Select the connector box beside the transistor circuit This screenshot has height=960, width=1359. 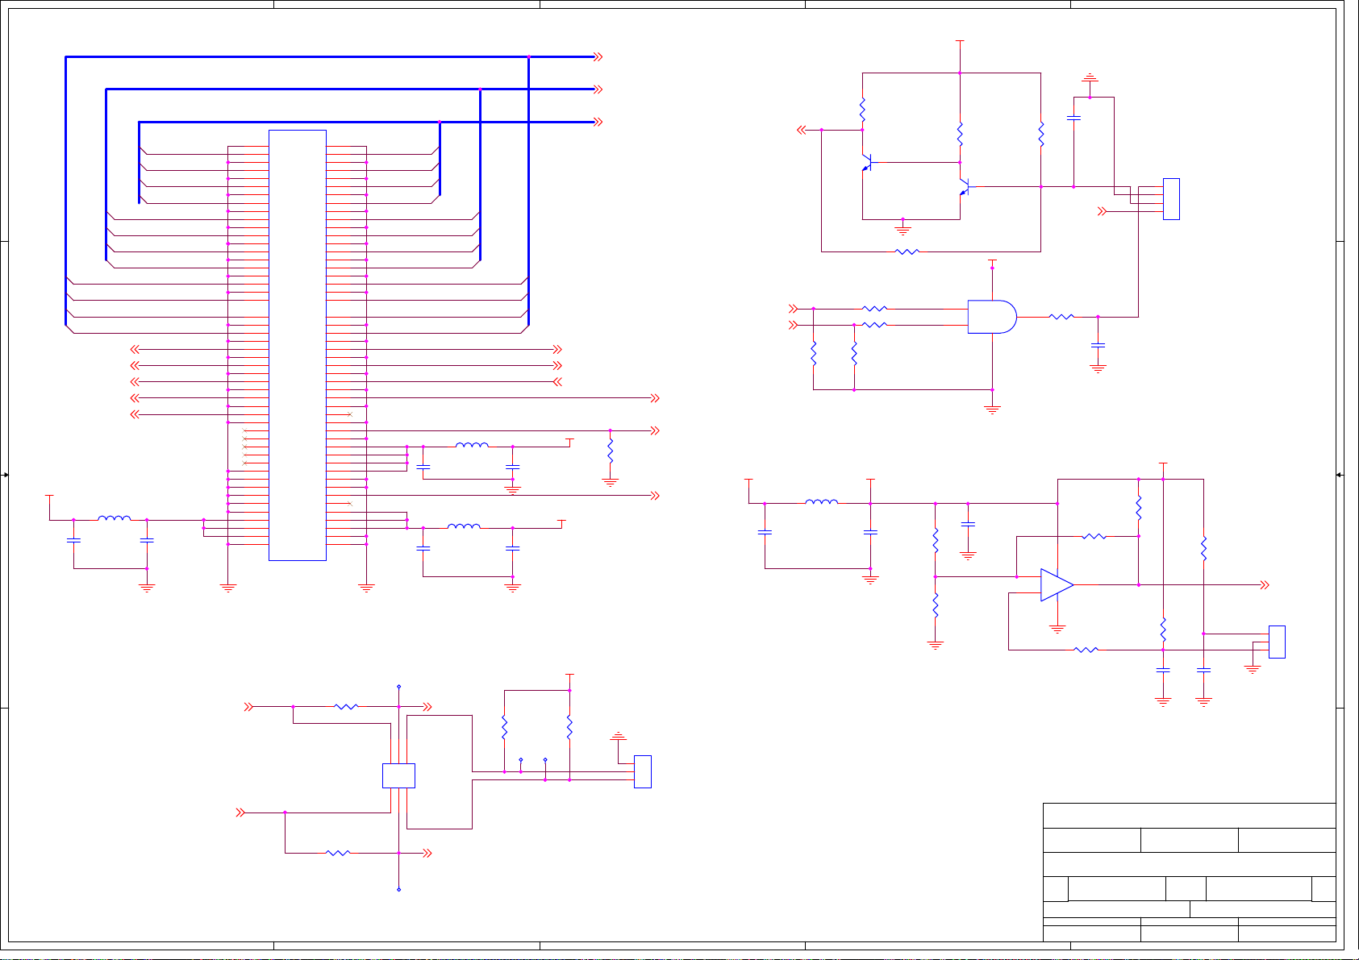click(1171, 199)
